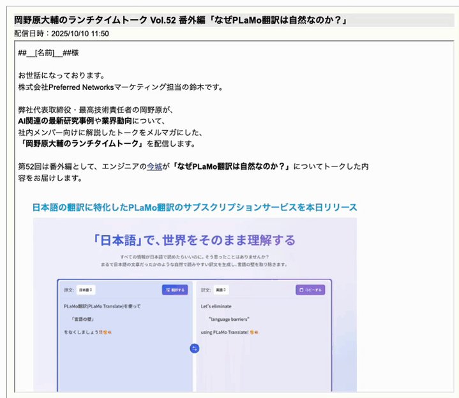Click translated text Let's eliminate

216,306
